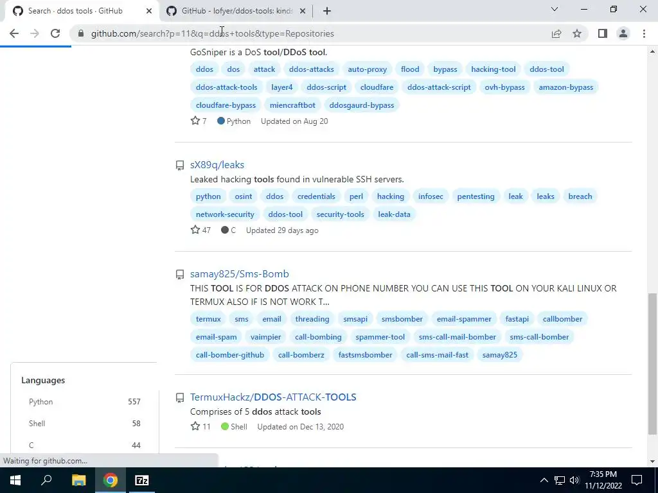
Task: Click the 'miencraftbot' topic tag
Action: pos(292,105)
